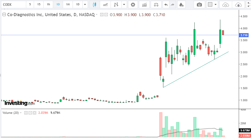The image size is (251, 138).
Task: Toggle visibility eye of Volume indicator
Action: click(x=26, y=113)
